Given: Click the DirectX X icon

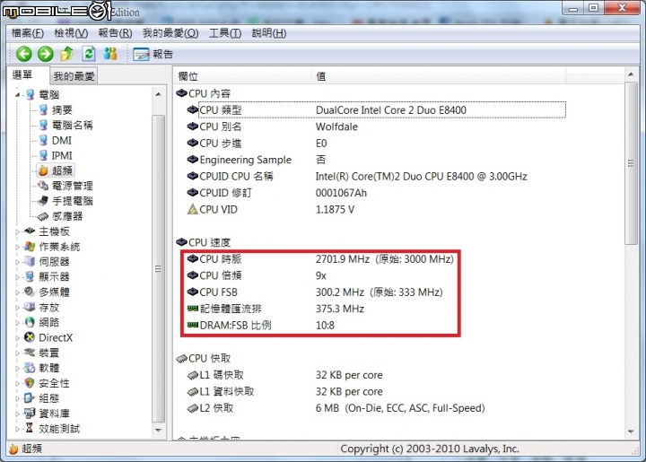Looking at the screenshot, I should click(x=30, y=337).
